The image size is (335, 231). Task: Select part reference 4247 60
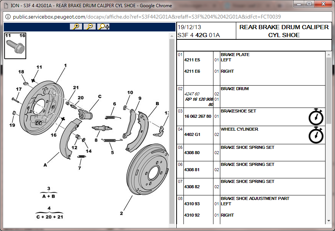coord(192,94)
